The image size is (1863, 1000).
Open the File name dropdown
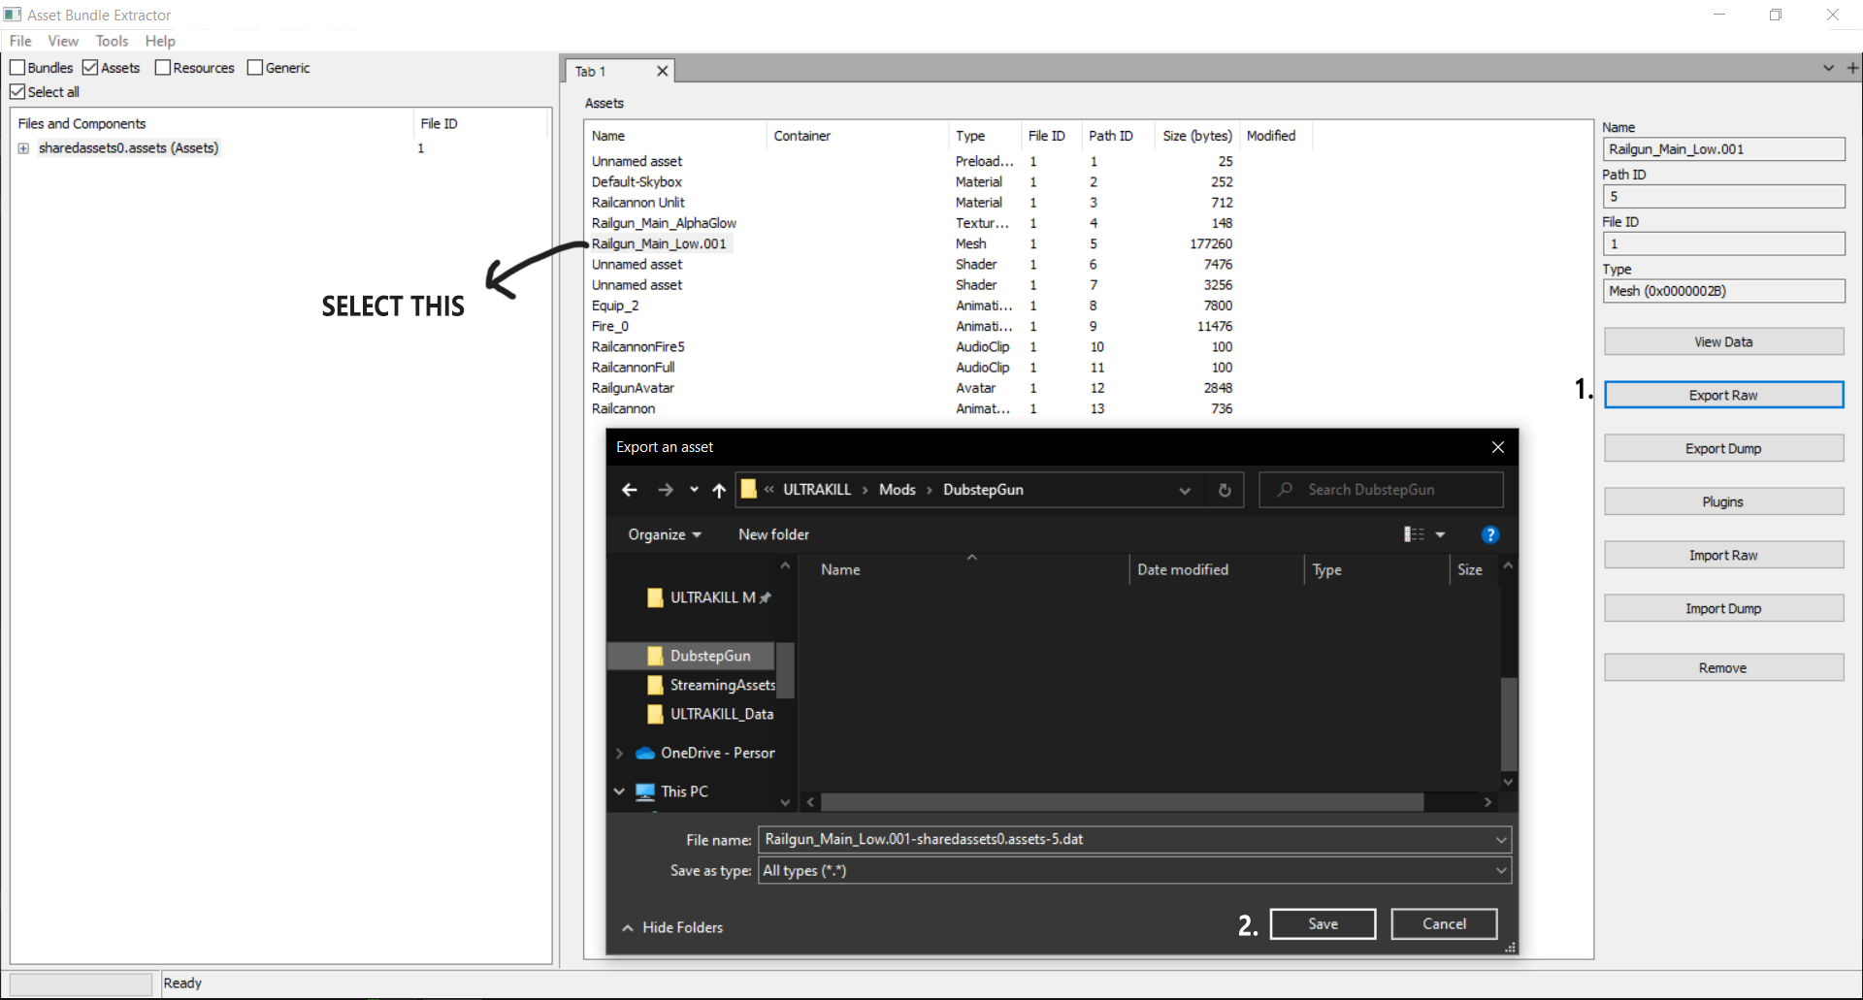point(1501,839)
